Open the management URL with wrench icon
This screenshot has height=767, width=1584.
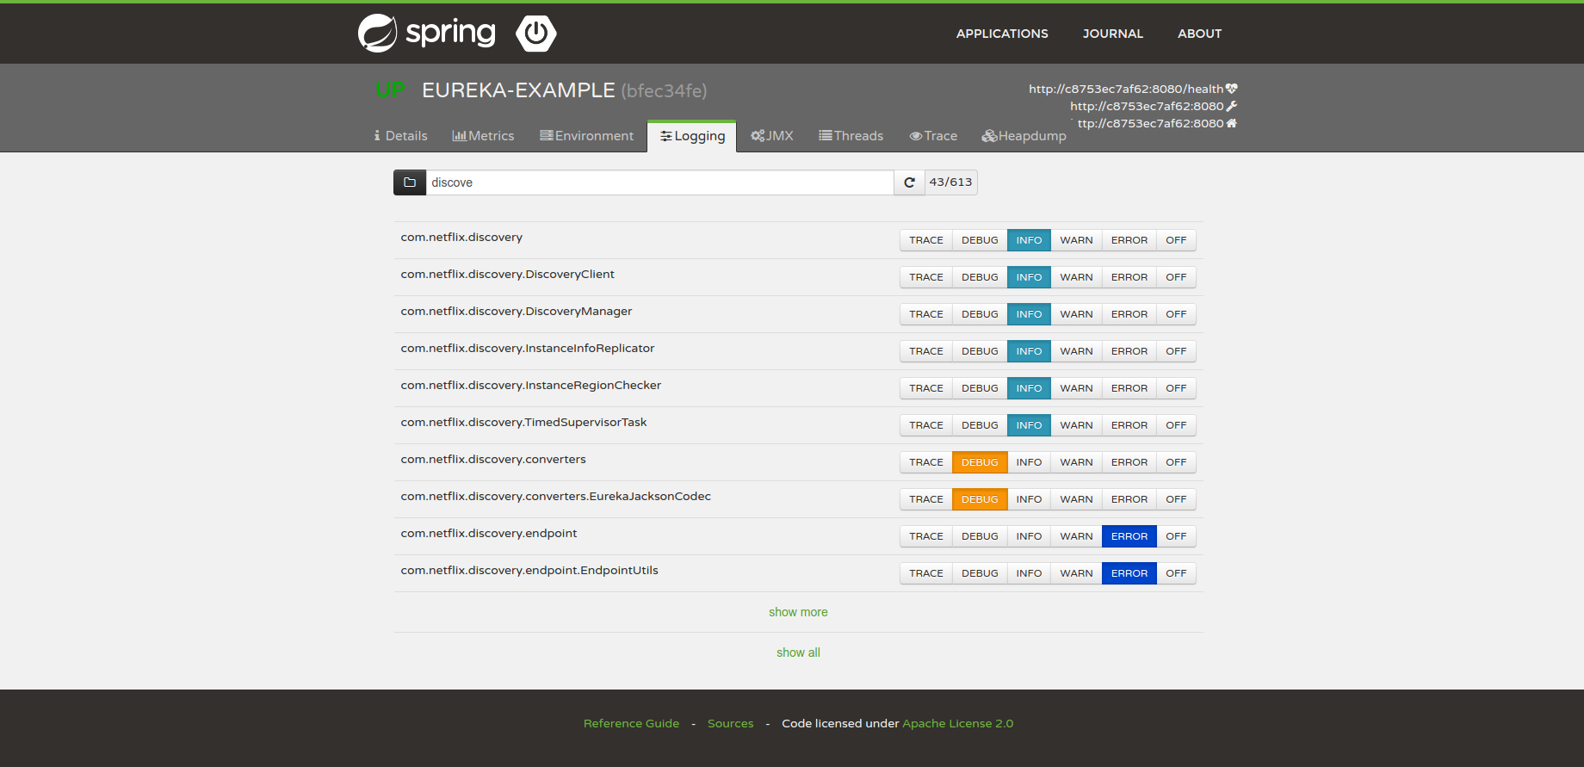pos(1153,106)
